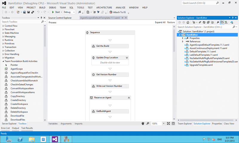The height and width of the screenshot is (143, 239).
Task: Click Expand All in the designer
Action: click(160, 22)
